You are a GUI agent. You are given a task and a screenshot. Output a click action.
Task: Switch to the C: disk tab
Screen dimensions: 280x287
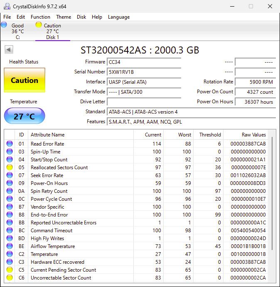click(x=17, y=31)
